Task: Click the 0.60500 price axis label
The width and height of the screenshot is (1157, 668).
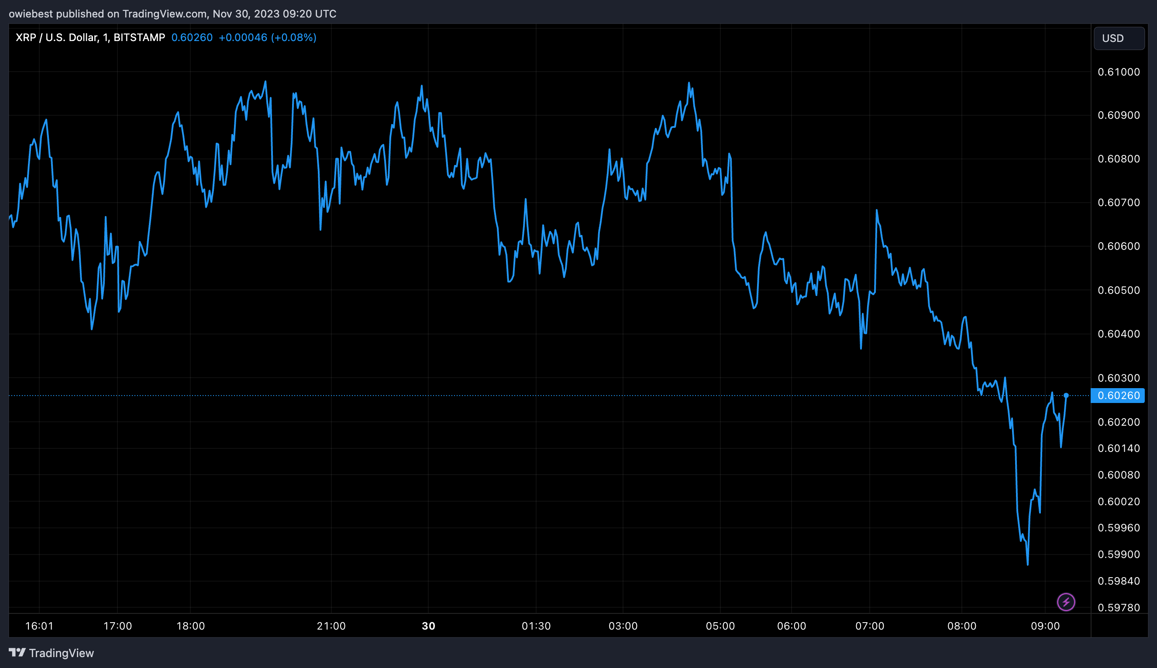Action: tap(1119, 290)
